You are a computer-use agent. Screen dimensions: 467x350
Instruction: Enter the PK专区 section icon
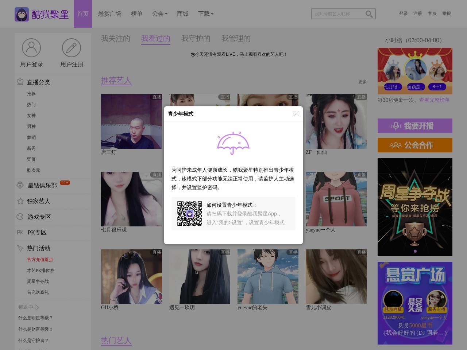coord(20,232)
